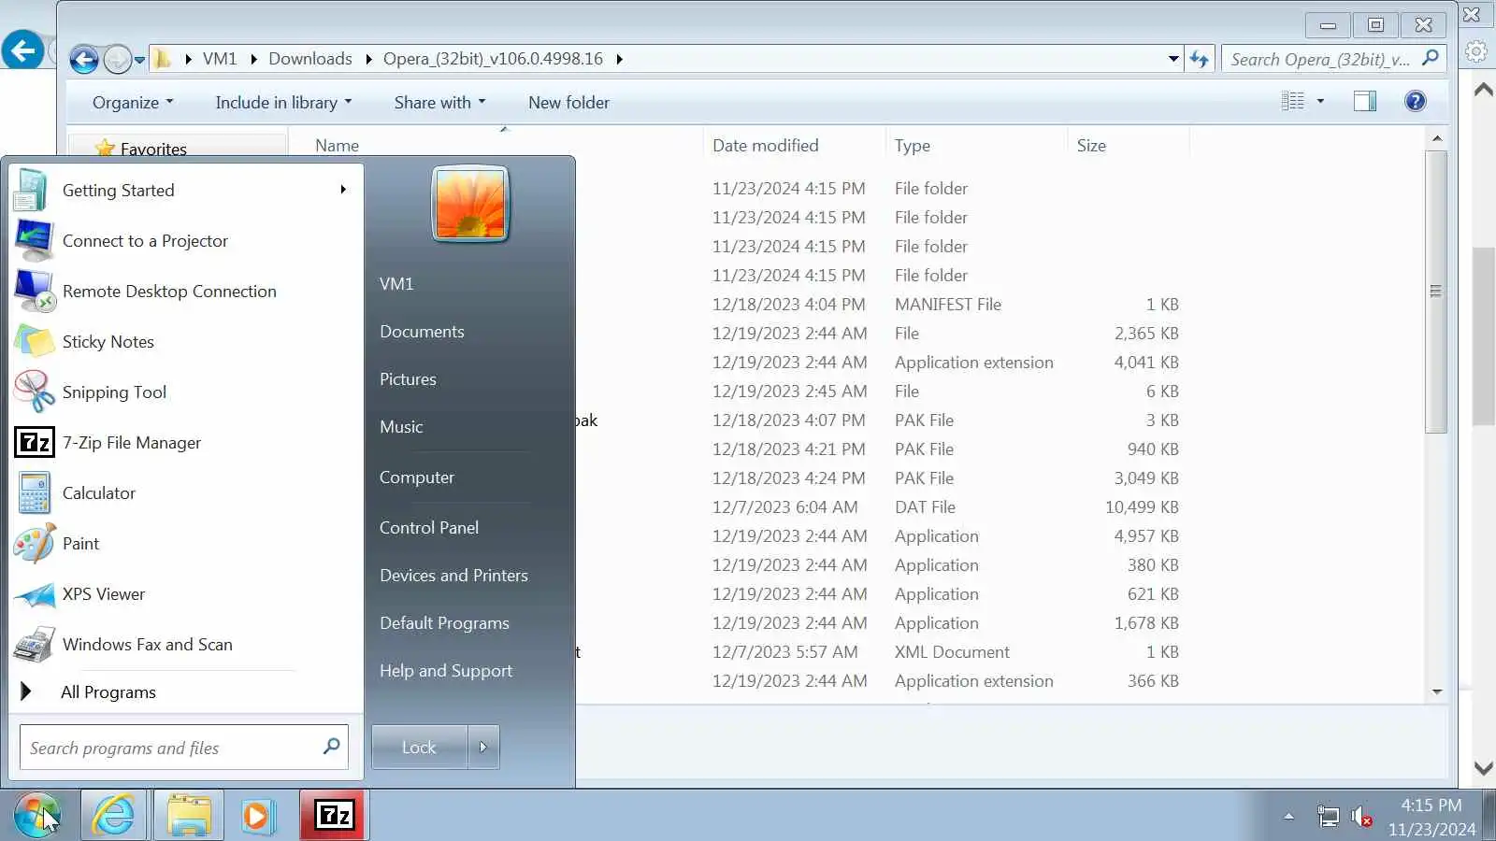Click the file list scroll down arrow
1496x841 pixels.
pyautogui.click(x=1437, y=692)
